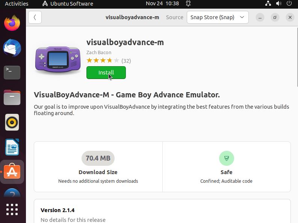Click the volume speaker icon
This screenshot has width=298, height=223.
pyautogui.click(x=278, y=3)
